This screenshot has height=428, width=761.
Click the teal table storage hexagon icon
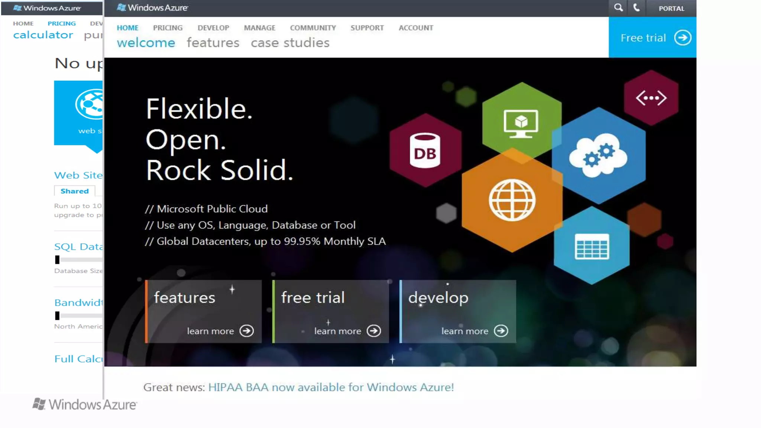tap(592, 246)
